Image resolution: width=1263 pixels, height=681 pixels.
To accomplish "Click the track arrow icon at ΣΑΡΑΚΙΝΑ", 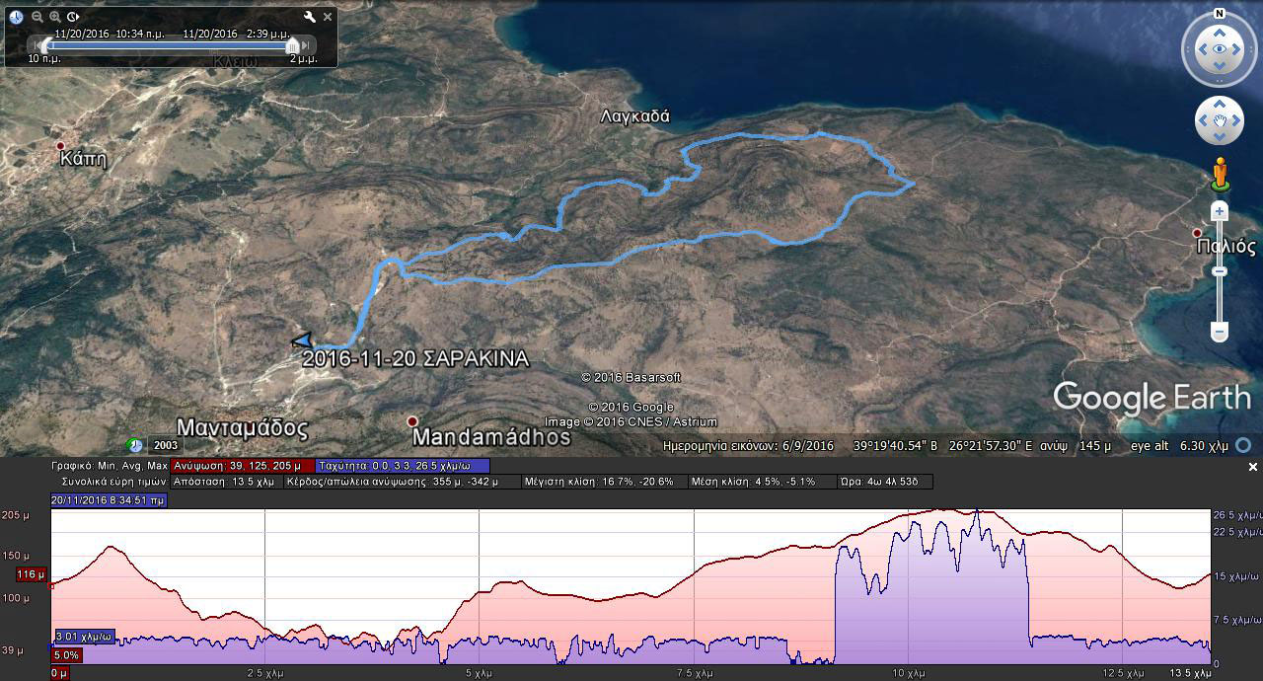I will (303, 340).
